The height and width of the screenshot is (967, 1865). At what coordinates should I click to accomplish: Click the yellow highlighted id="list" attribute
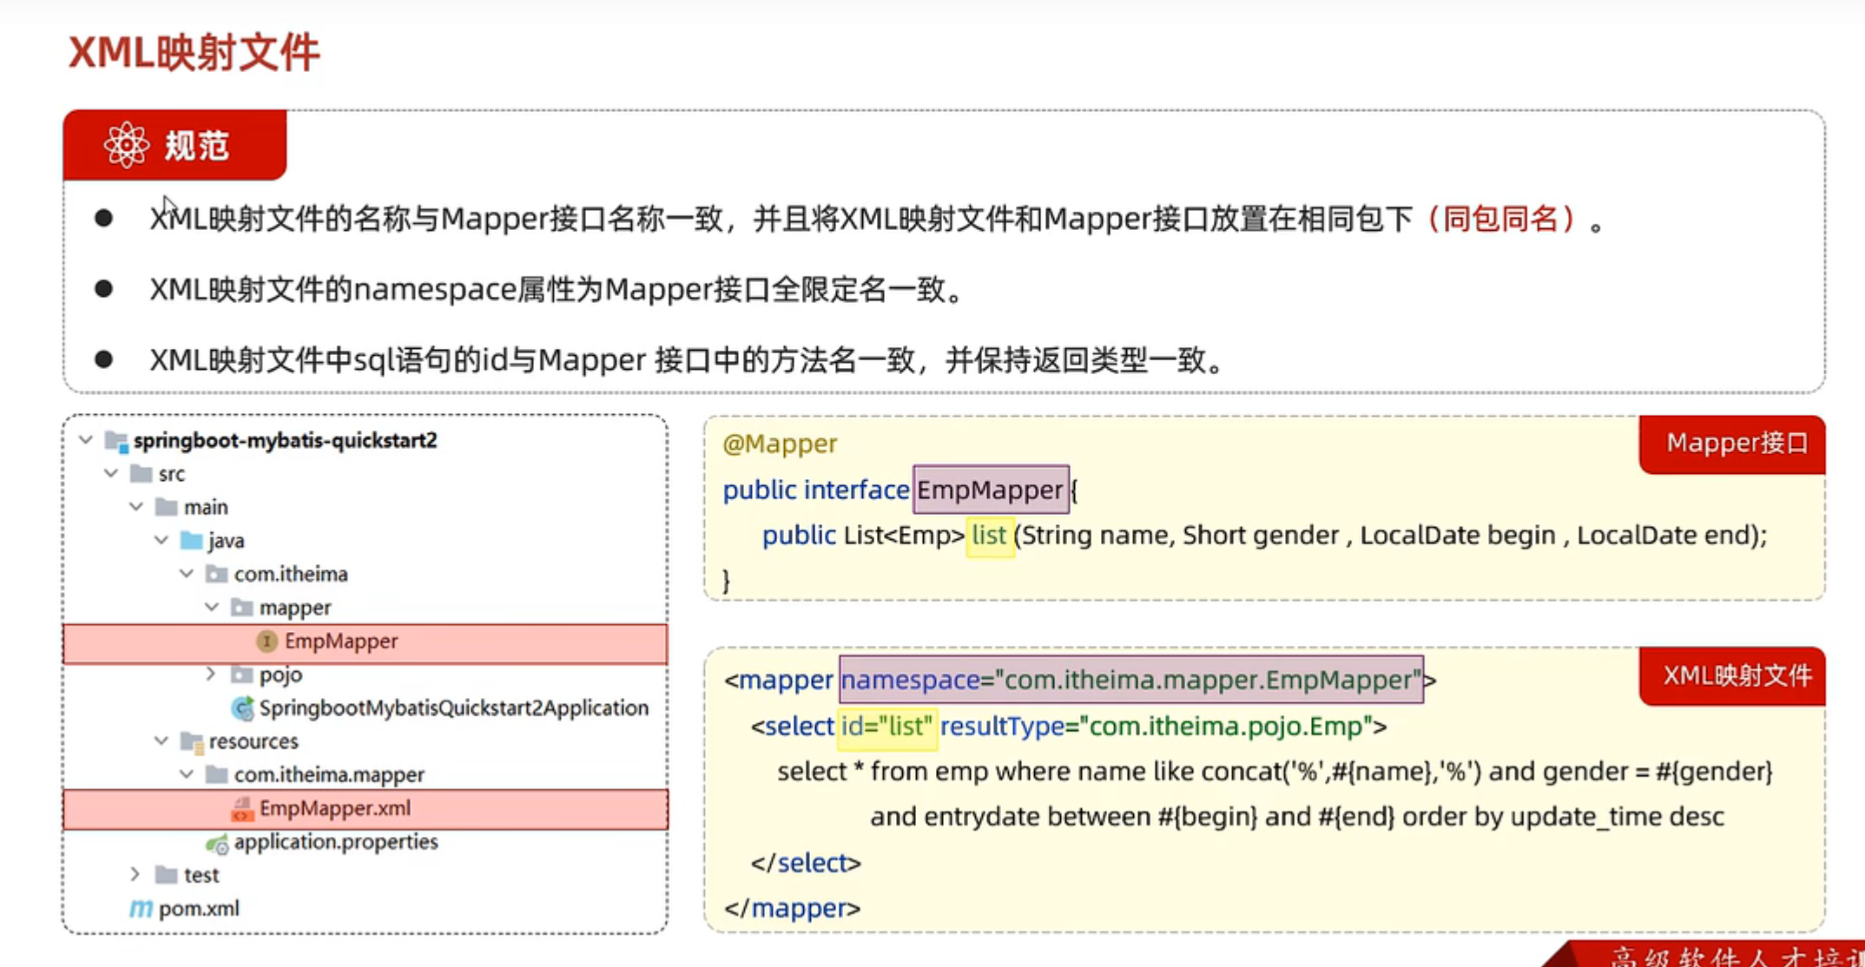(886, 727)
